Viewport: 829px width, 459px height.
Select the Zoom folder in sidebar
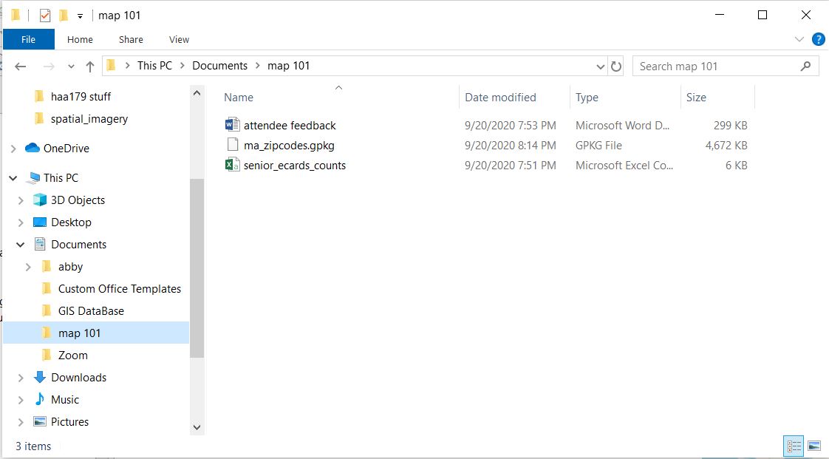[73, 356]
